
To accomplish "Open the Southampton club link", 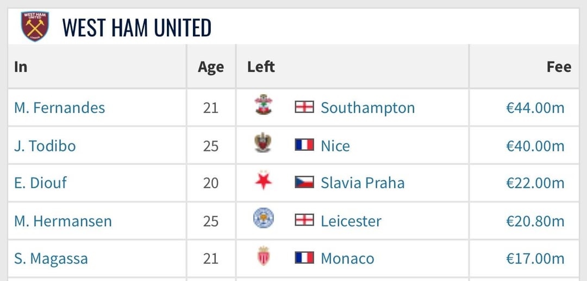I will pyautogui.click(x=367, y=107).
